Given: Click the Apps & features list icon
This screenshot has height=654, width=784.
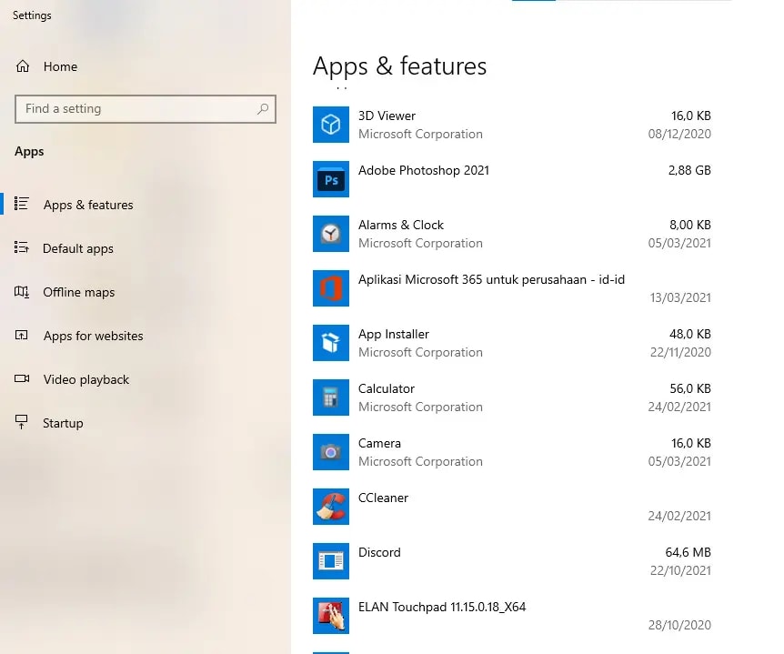Looking at the screenshot, I should coord(22,204).
